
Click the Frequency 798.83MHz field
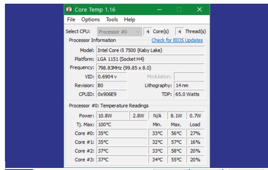(x=150, y=68)
